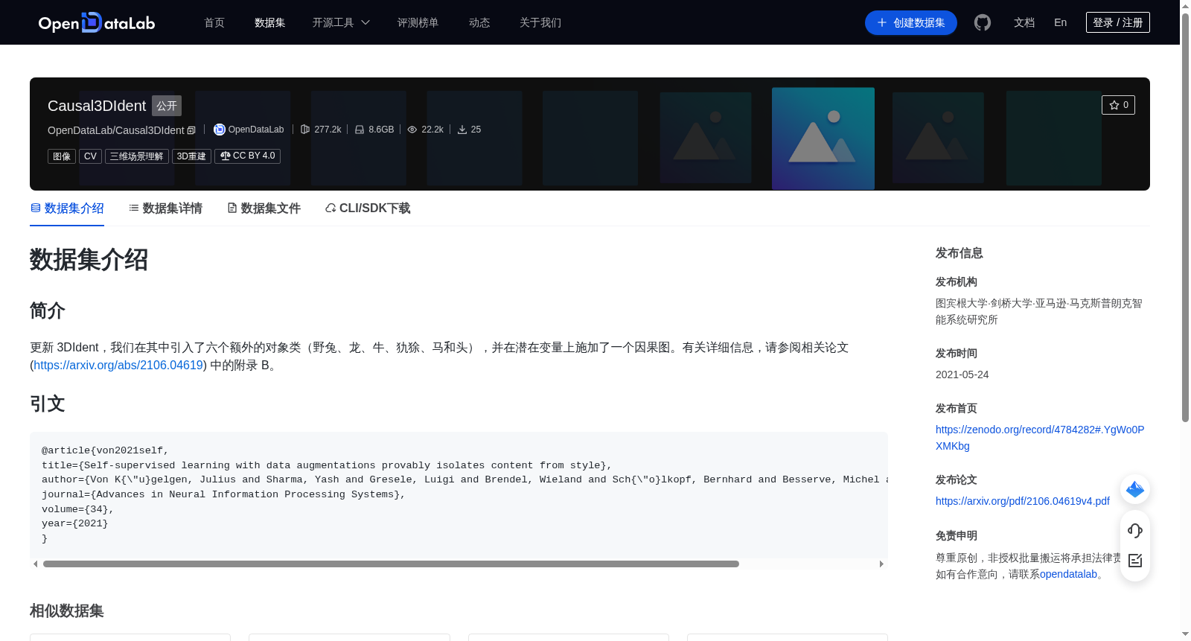Open 关于我们 navigation item
This screenshot has height=641, width=1191.
coord(540,22)
